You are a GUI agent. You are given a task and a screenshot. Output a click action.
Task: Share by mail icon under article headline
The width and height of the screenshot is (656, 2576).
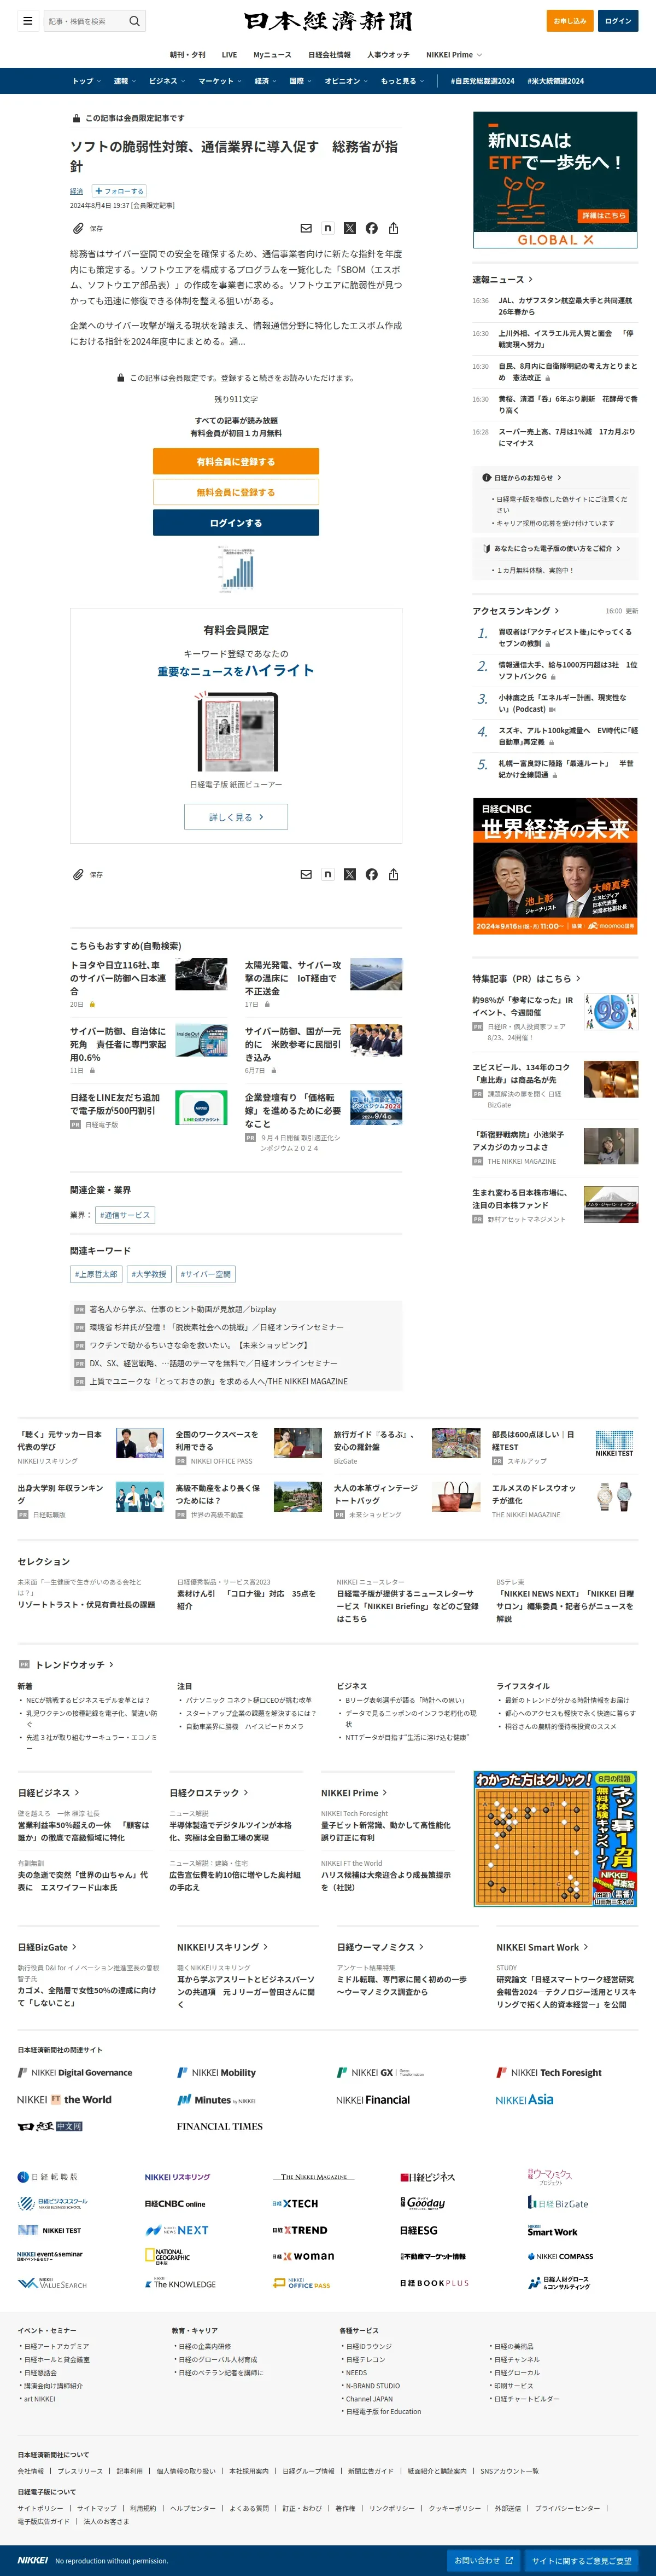click(306, 228)
